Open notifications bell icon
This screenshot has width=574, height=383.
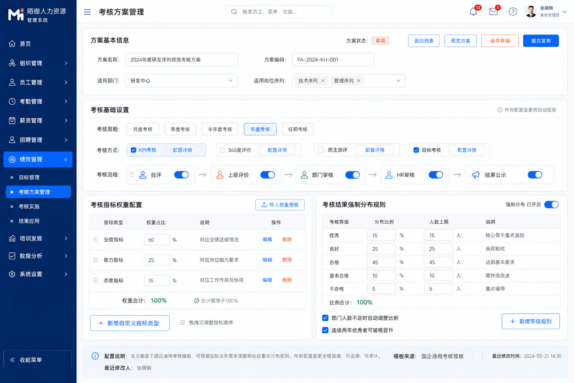pos(473,12)
